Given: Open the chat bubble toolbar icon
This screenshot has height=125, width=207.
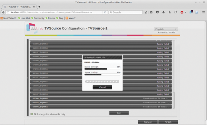Looking at the screenshot, I should click(176, 12).
